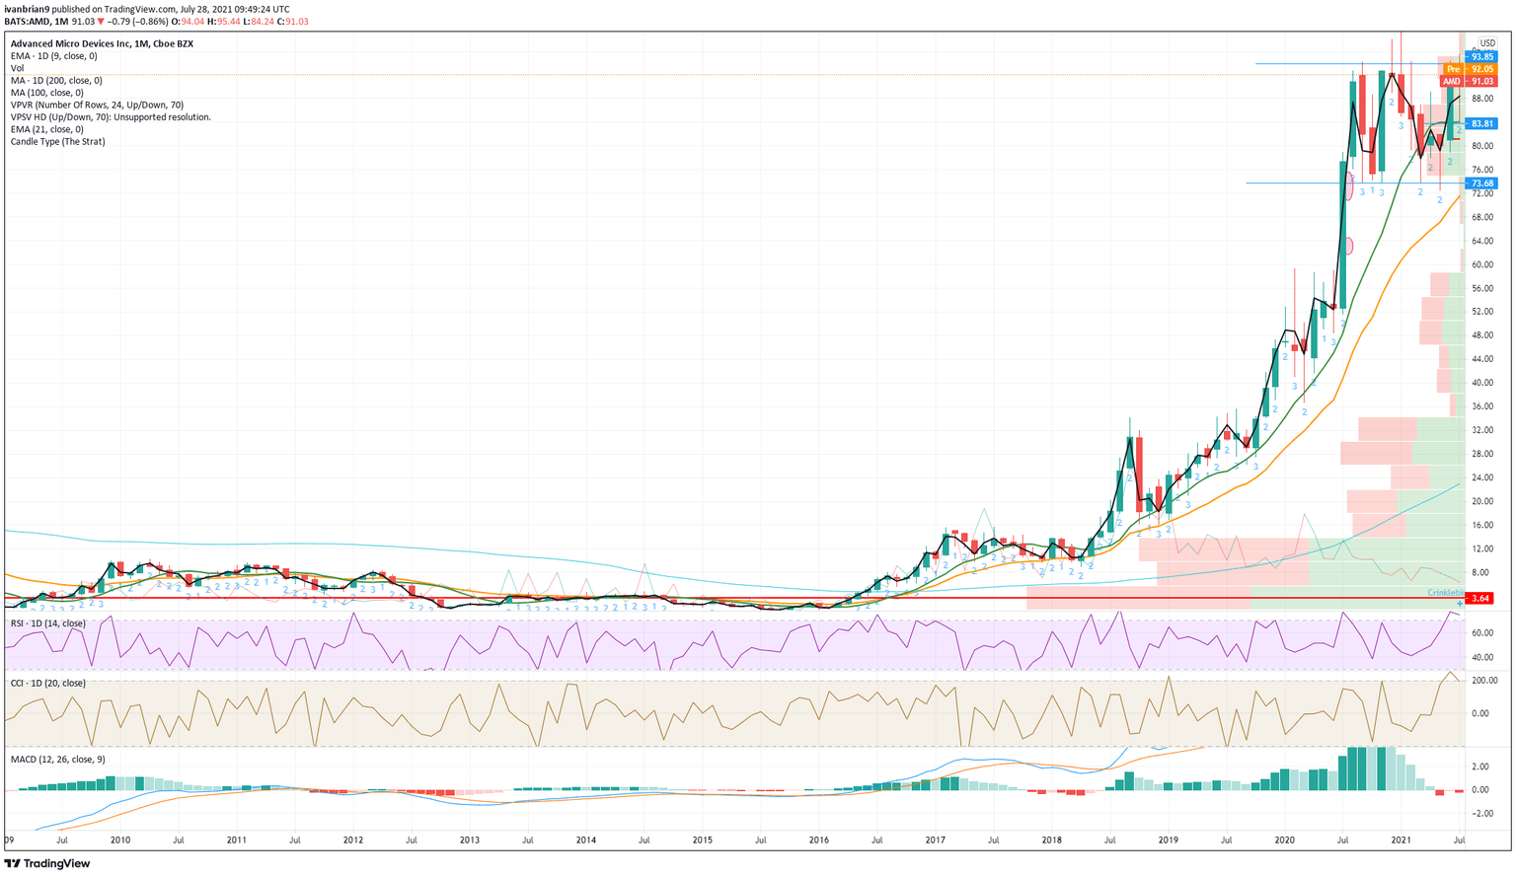Image resolution: width=1516 pixels, height=877 pixels.
Task: Click the 2021 label on the time axis
Action: click(x=1402, y=840)
